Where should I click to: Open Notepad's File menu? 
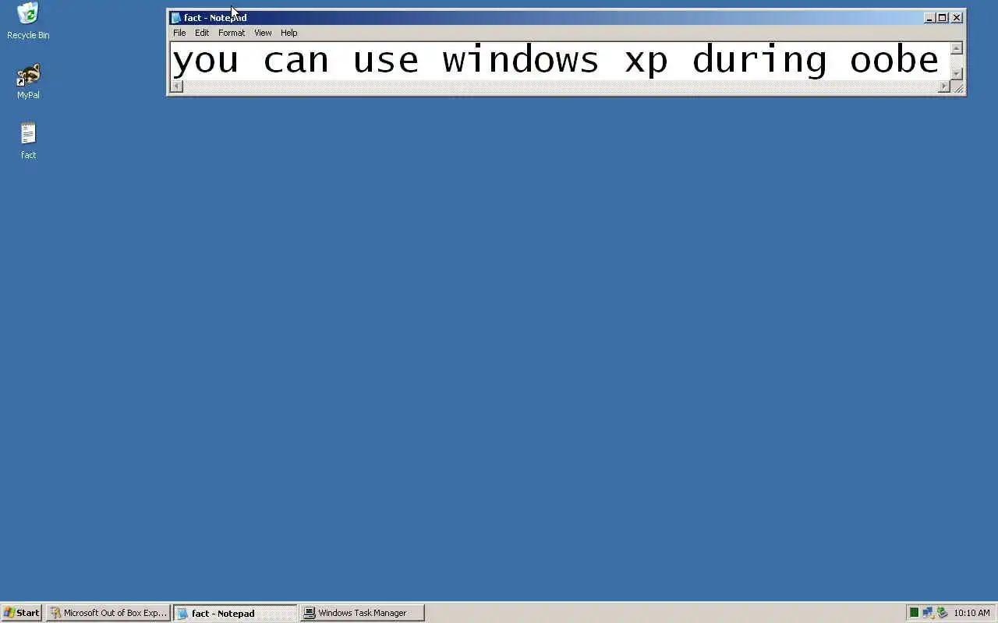179,33
